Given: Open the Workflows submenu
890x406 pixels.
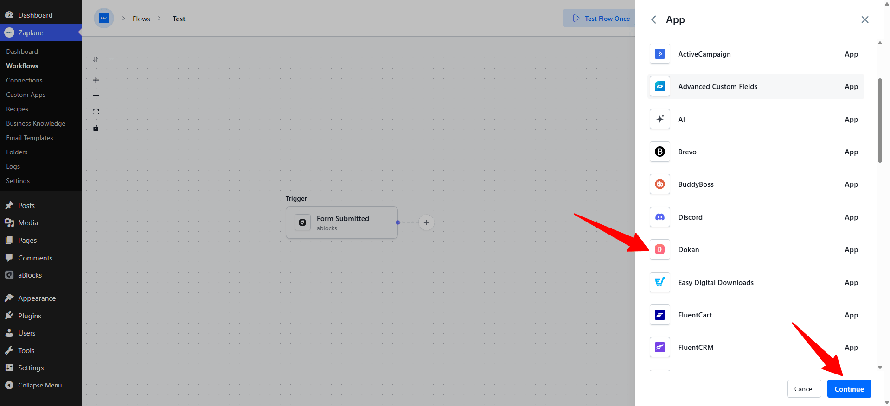Looking at the screenshot, I should (x=22, y=66).
